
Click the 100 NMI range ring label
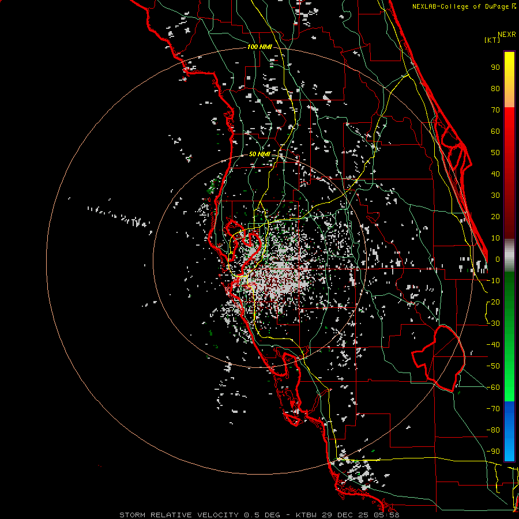[x=259, y=47]
